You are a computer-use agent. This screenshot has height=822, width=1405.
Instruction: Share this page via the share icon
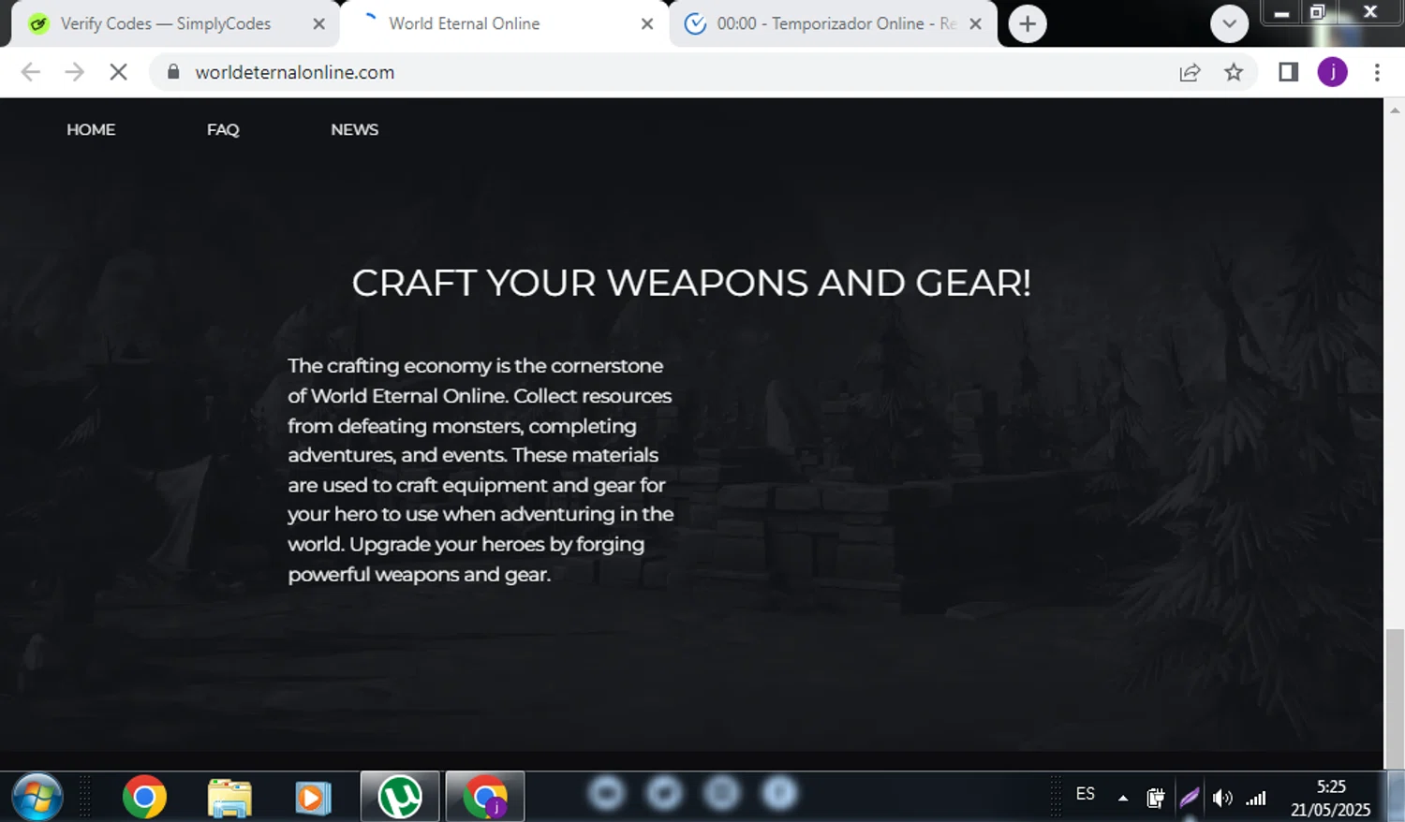1190,72
